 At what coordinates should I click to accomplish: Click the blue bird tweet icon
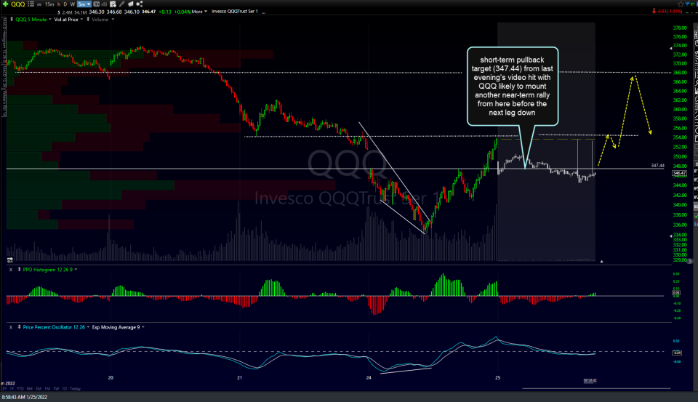689,4
